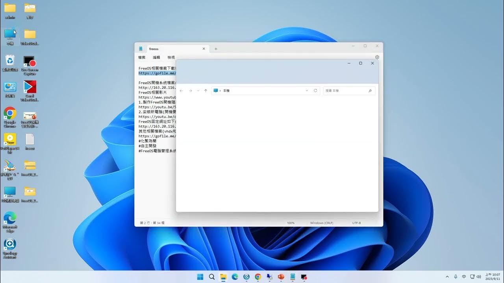Screen dimensions: 504x283
Task: Click the highlighted gofile.me URL line
Action: coord(157,73)
